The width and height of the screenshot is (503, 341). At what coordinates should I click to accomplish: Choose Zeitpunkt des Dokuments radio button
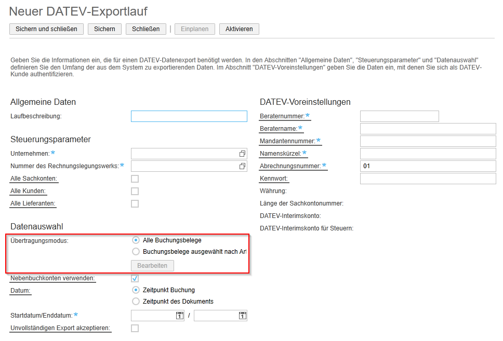[x=136, y=302]
